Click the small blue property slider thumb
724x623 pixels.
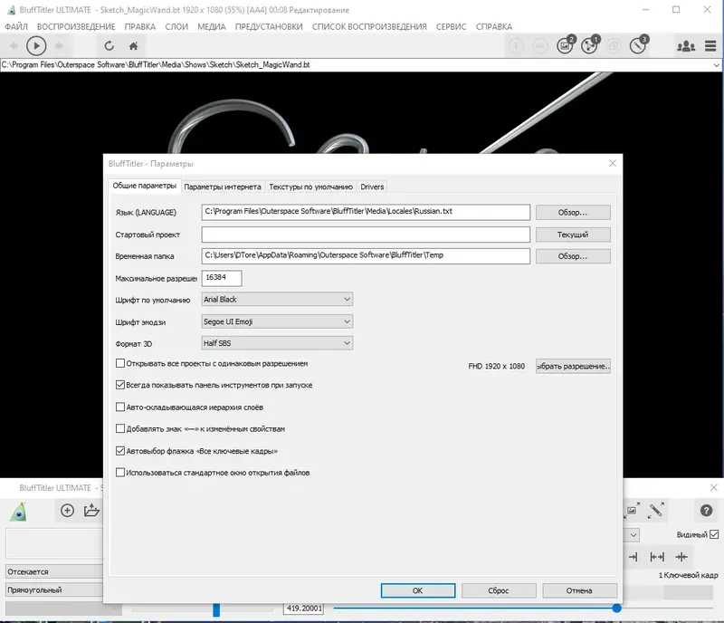[216, 609]
